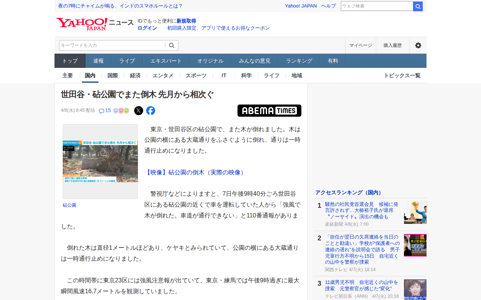
Task: Open 購入履歴
Action: (x=393, y=45)
